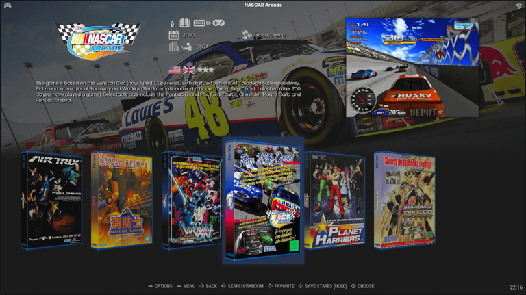Screen dimensions: 526x295
Task: Click the keyboard-to-gamepad mapping icon
Action: tap(204, 23)
